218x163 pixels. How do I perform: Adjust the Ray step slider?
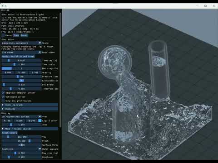pos(21,153)
